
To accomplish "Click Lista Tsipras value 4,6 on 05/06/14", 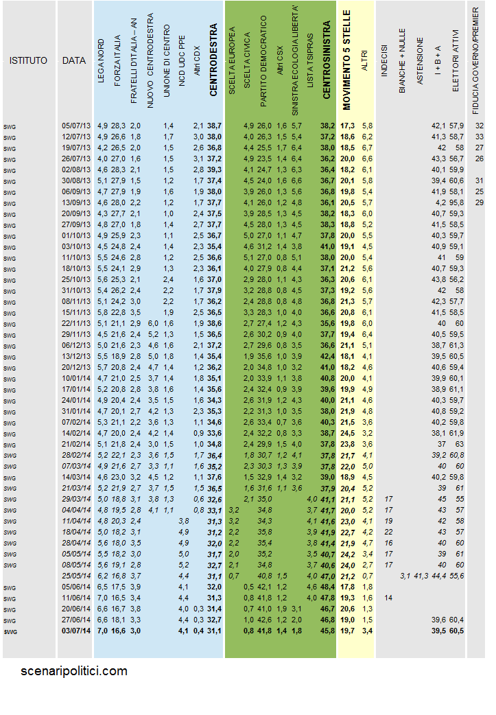I will (x=312, y=587).
